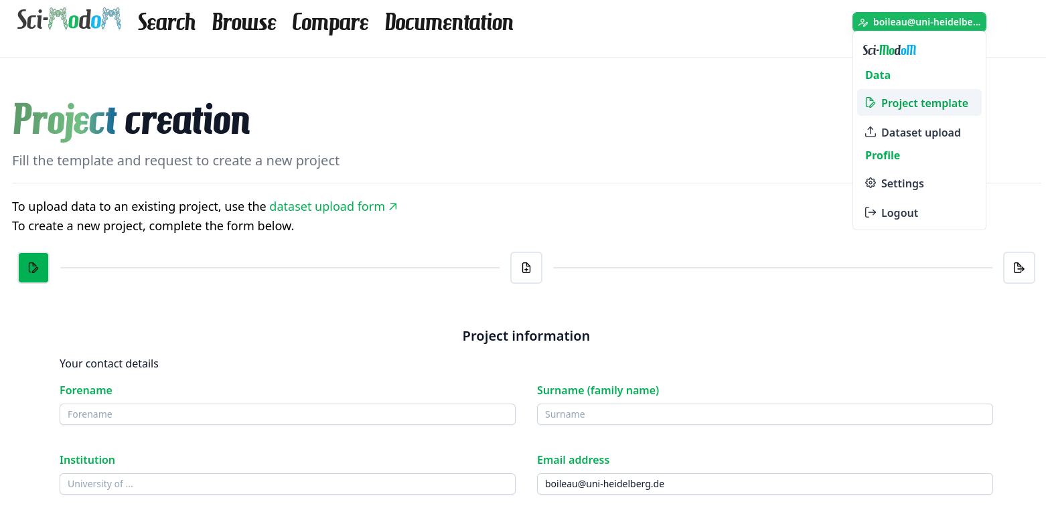
Task: Click the middle file-plus step icon
Action: tap(526, 268)
